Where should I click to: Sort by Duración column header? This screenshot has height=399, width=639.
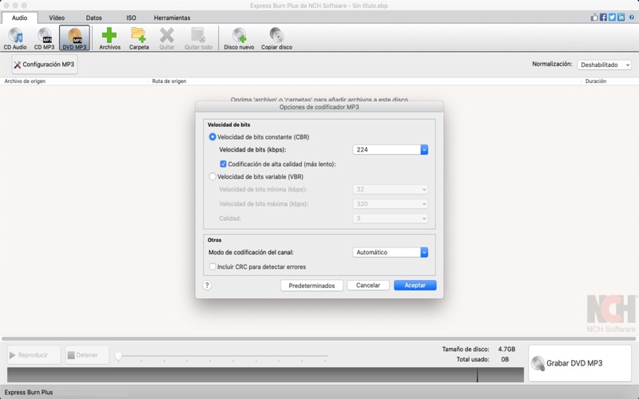tap(595, 81)
